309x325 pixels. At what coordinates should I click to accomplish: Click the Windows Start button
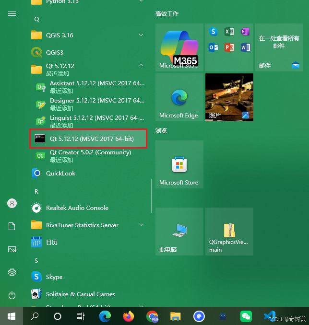pos(12,316)
